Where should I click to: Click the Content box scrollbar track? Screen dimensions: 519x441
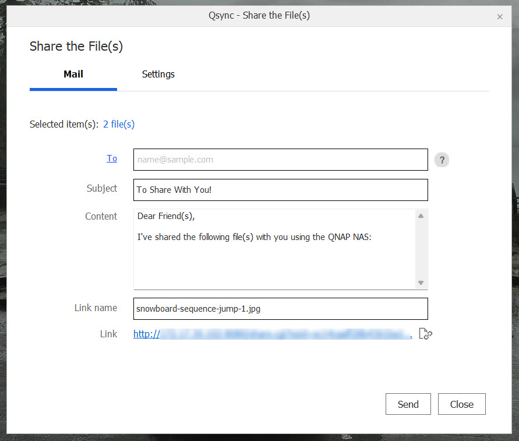tap(421, 249)
